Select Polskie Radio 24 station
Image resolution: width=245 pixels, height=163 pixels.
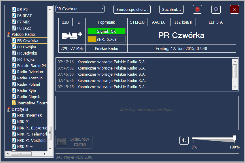point(31,66)
